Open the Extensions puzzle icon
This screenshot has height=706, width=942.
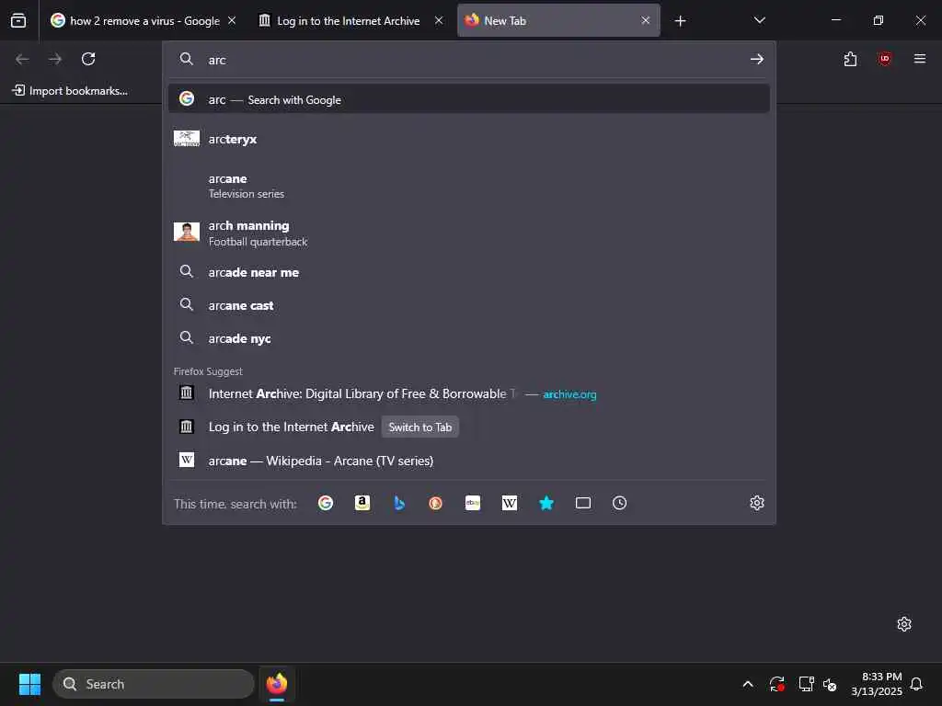click(x=850, y=59)
